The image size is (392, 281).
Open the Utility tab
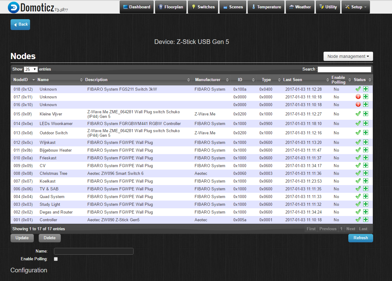pyautogui.click(x=328, y=7)
